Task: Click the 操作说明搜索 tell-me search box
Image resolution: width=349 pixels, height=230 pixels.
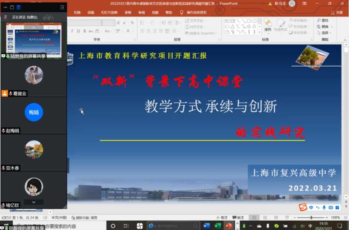Action: [196, 13]
